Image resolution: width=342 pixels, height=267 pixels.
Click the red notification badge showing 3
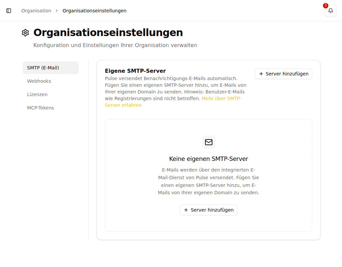pyautogui.click(x=325, y=5)
